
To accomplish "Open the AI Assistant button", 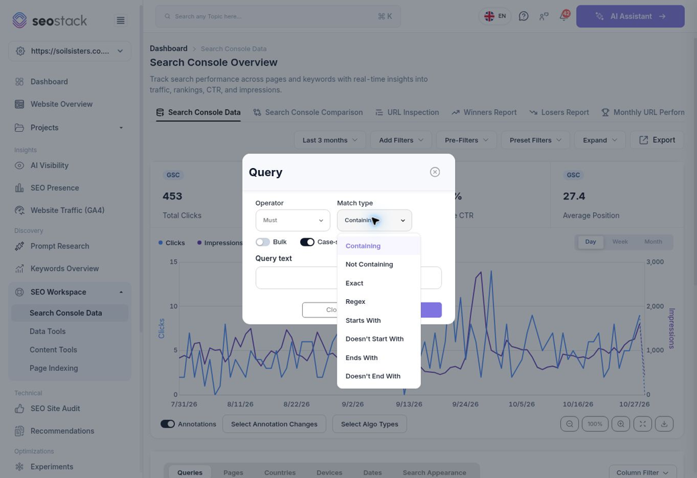I will point(631,17).
